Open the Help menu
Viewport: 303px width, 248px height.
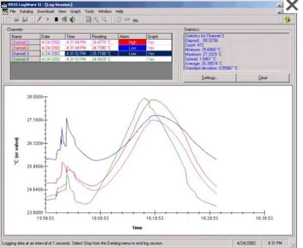point(119,12)
